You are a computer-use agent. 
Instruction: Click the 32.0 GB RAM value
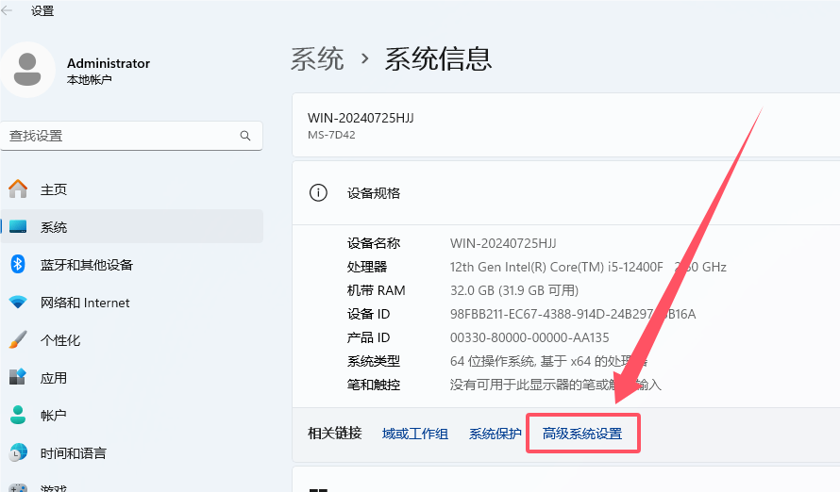(514, 290)
